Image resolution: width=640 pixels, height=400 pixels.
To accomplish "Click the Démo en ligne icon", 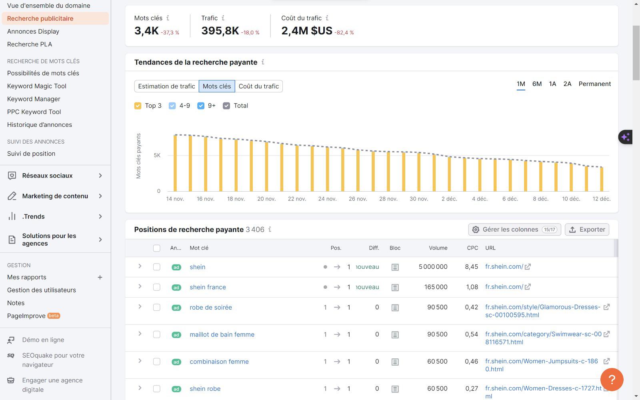I will click(11, 340).
